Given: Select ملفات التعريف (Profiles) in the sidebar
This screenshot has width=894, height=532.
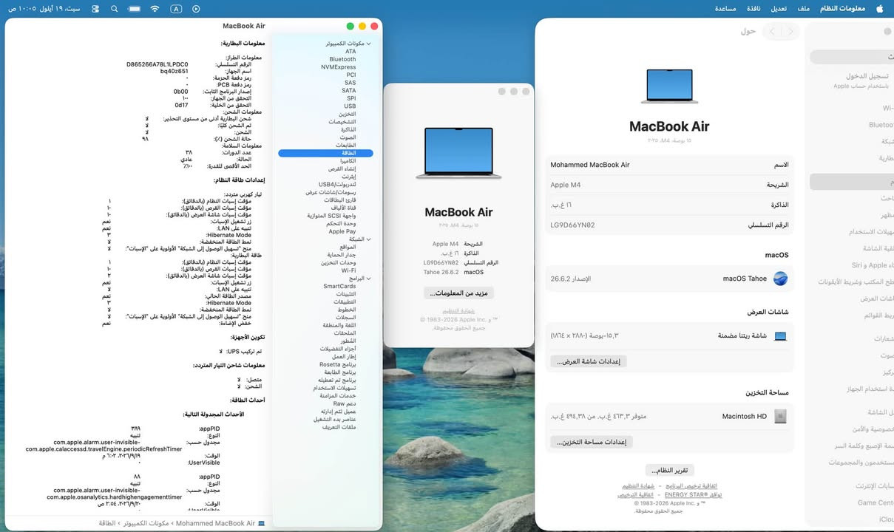Looking at the screenshot, I should (x=339, y=427).
